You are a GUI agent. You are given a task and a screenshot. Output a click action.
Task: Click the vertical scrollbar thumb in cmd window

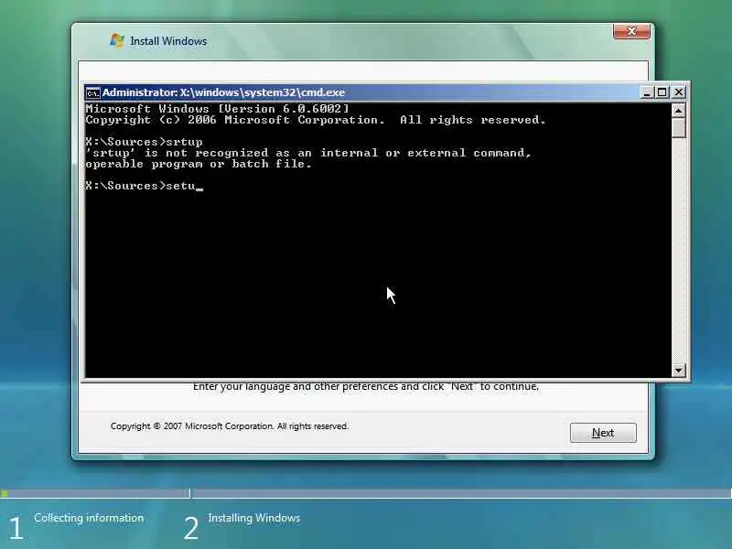click(x=678, y=128)
